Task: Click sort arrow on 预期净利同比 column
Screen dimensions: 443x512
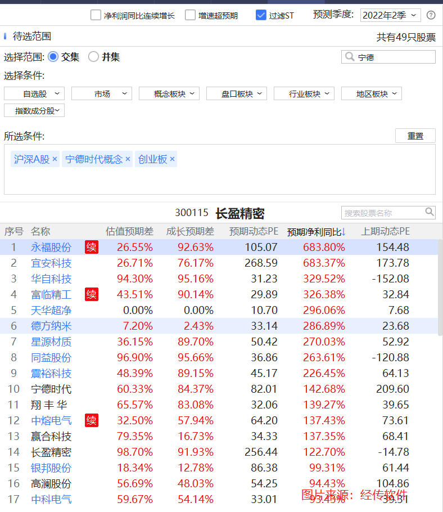Action: (343, 232)
